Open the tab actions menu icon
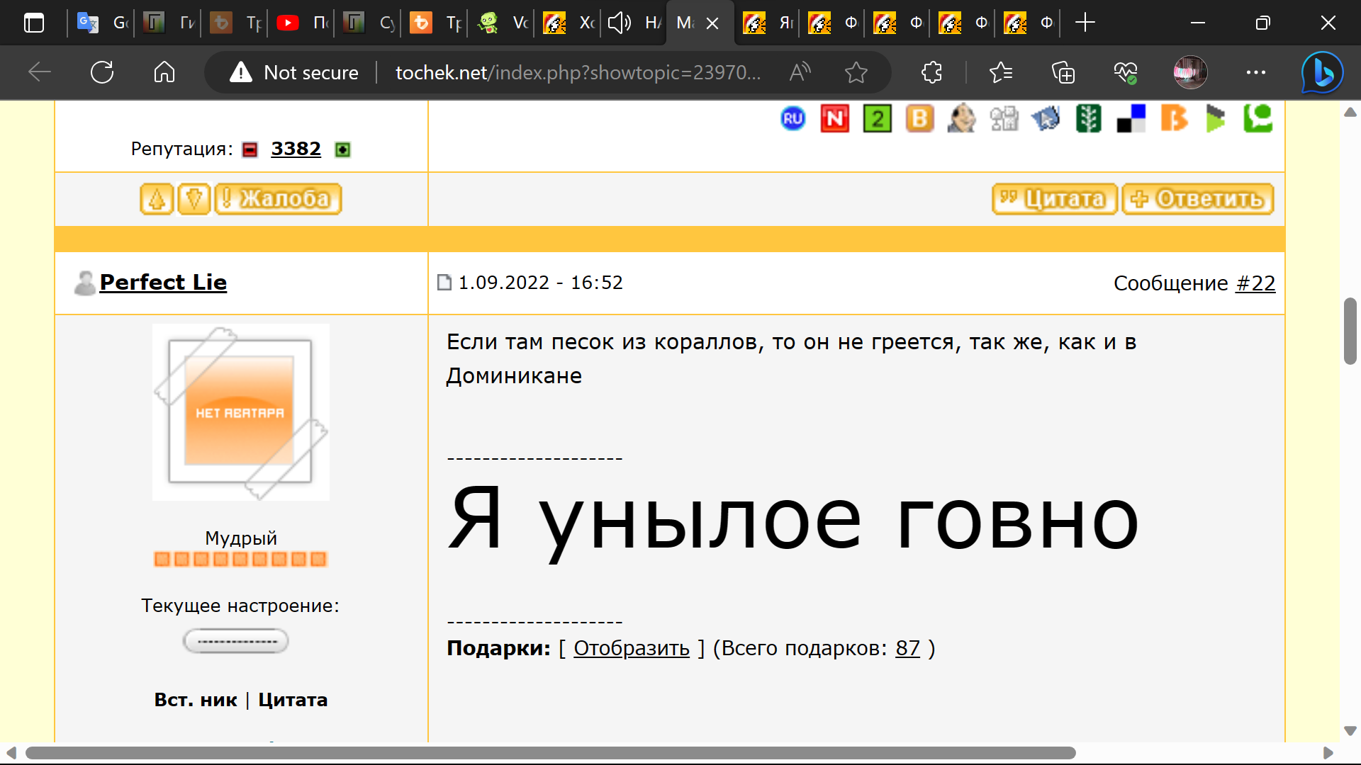This screenshot has height=765, width=1361. tap(34, 23)
